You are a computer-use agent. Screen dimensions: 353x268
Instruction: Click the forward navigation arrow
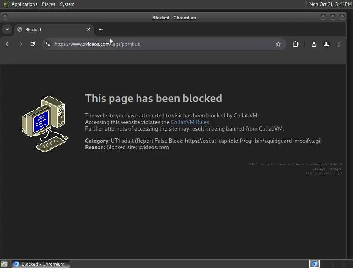coord(20,44)
